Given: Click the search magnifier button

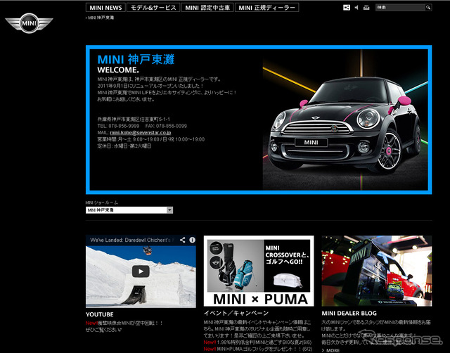Looking at the screenshot, I should (x=428, y=8).
